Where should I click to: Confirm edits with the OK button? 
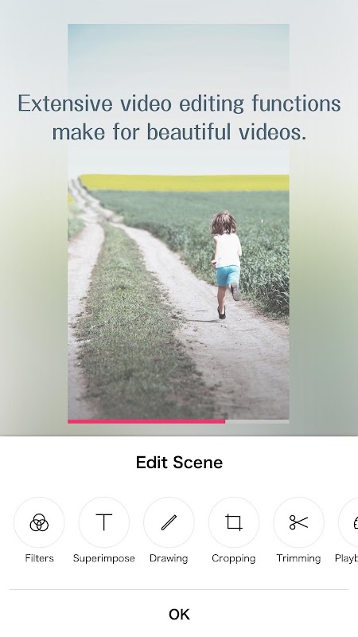(179, 614)
